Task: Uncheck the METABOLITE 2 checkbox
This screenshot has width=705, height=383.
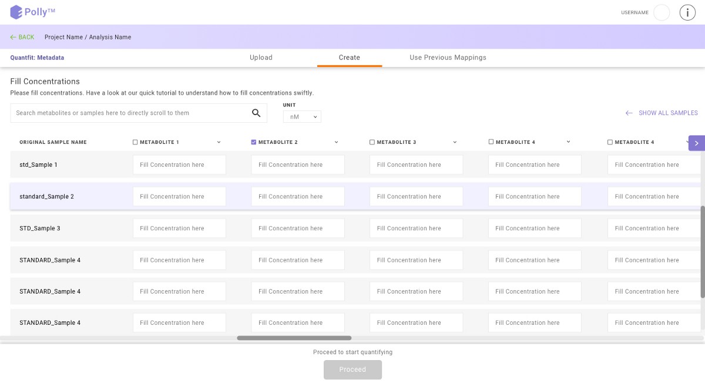Action: click(x=253, y=142)
